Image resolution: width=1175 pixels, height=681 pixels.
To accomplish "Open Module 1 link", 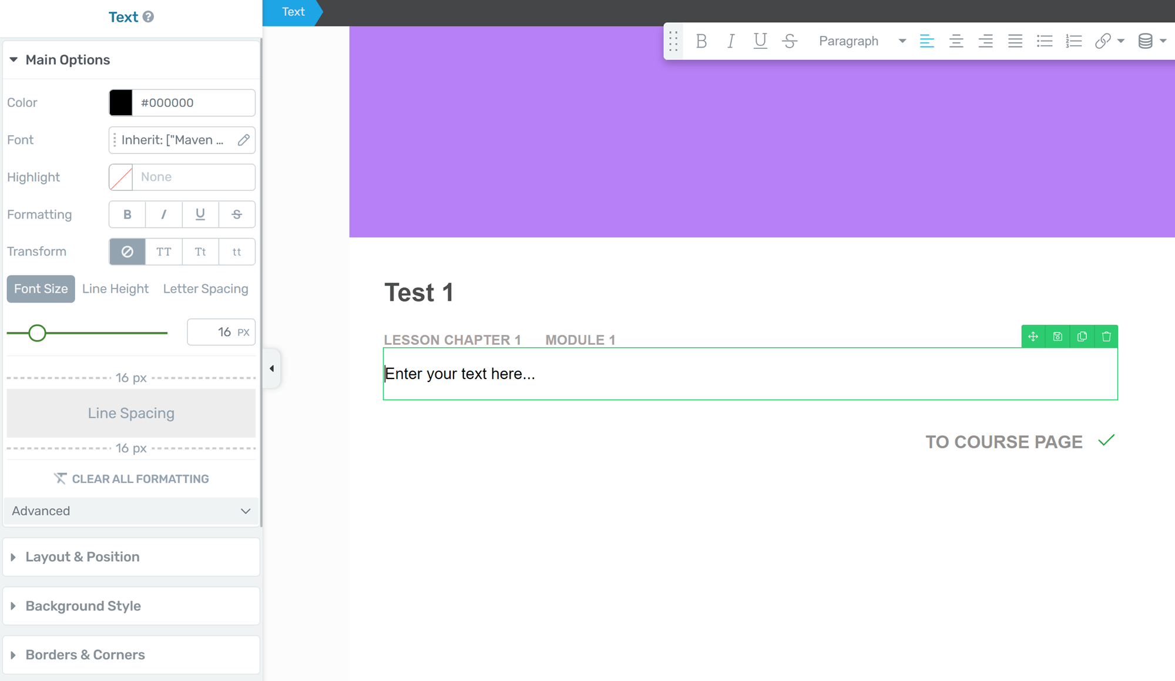I will pos(580,340).
